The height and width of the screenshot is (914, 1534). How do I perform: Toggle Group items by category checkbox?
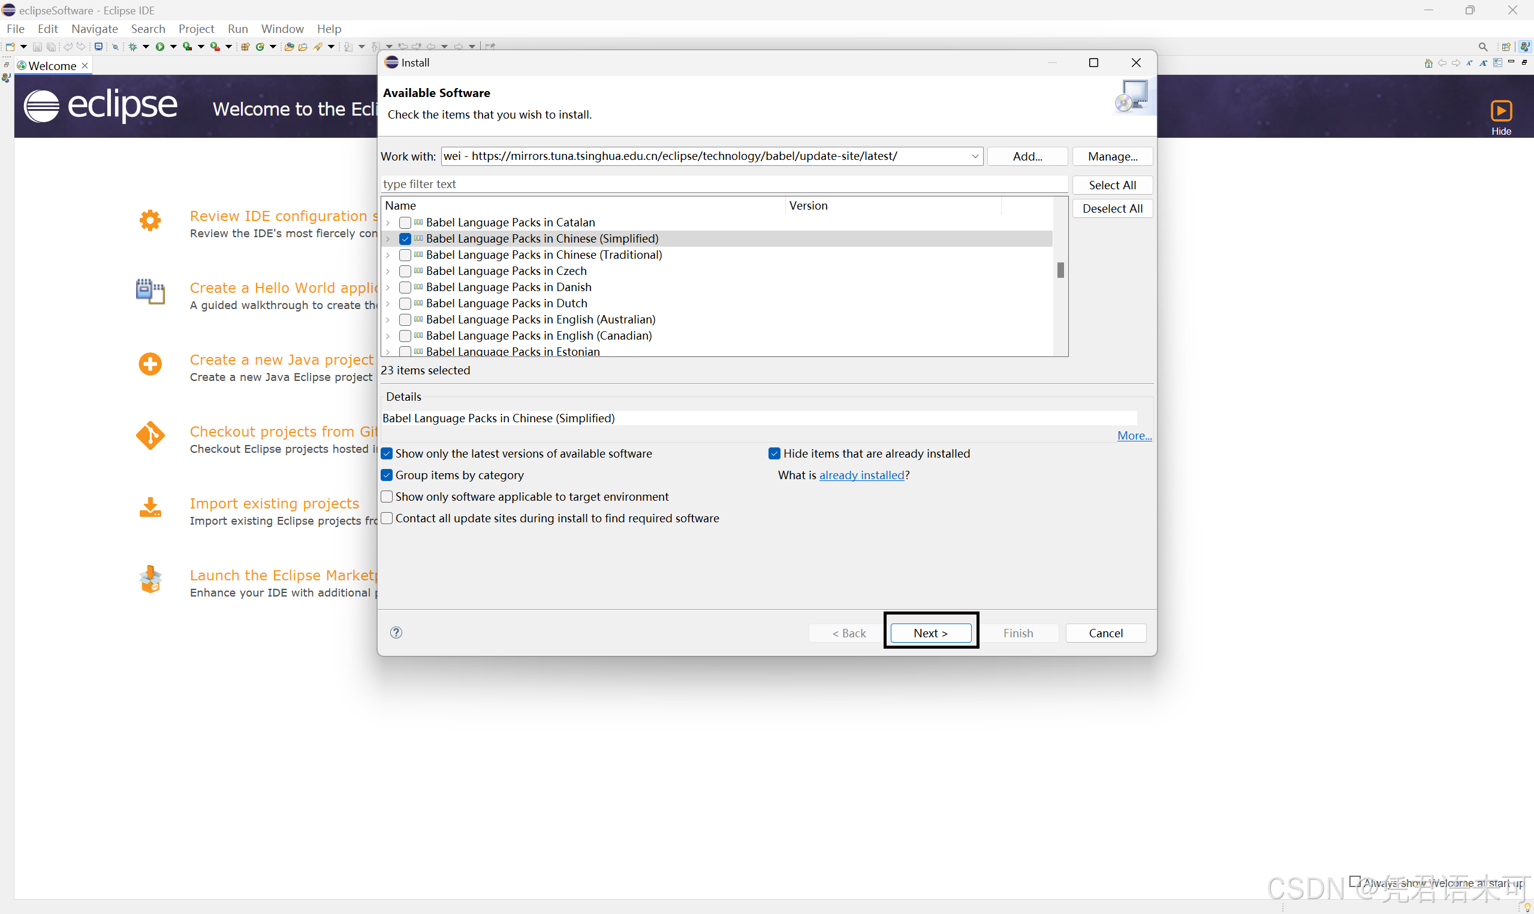tap(387, 475)
